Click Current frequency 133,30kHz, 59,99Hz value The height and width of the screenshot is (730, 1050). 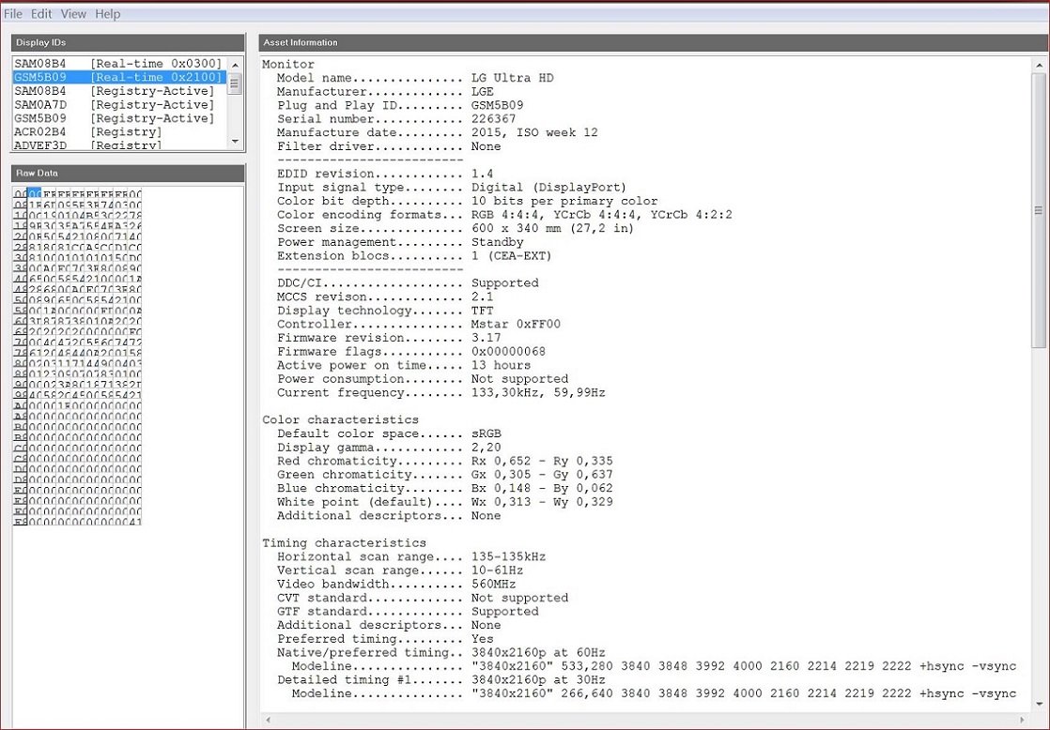pos(538,393)
